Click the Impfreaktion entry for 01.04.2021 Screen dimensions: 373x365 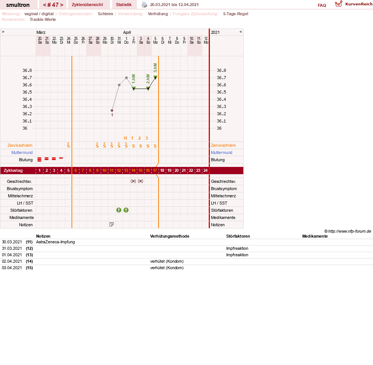[x=237, y=255]
